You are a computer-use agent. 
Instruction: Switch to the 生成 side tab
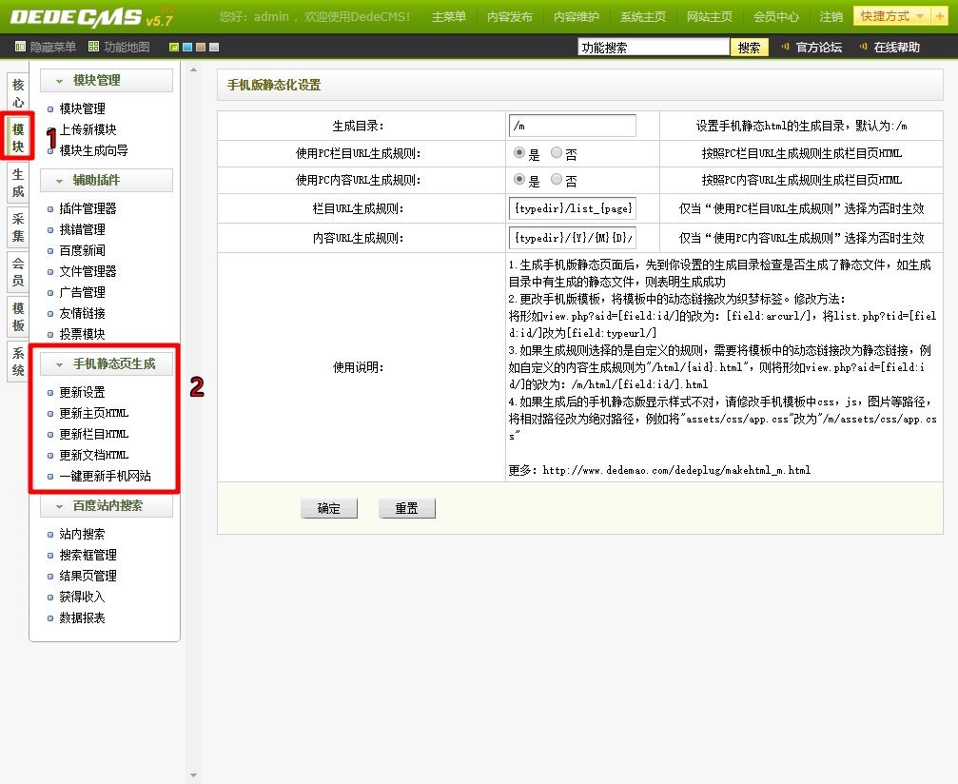(x=18, y=183)
